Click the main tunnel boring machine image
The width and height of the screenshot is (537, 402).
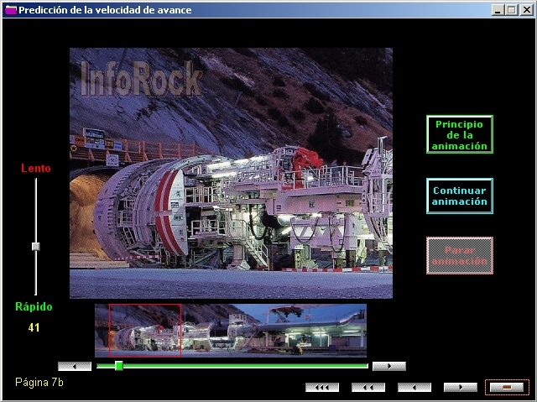231,173
